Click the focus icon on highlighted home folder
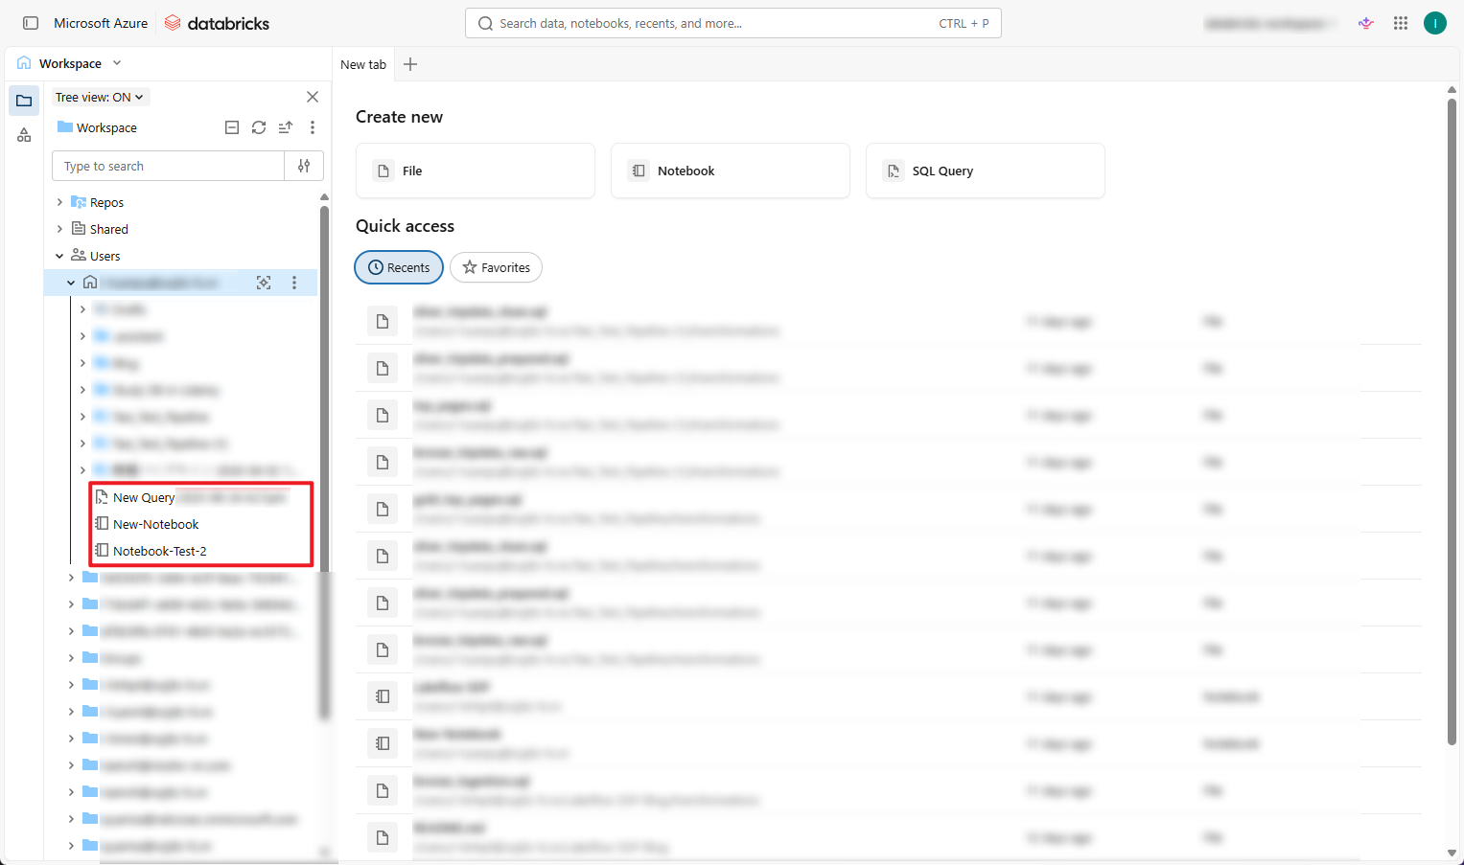This screenshot has width=1464, height=865. tap(264, 283)
